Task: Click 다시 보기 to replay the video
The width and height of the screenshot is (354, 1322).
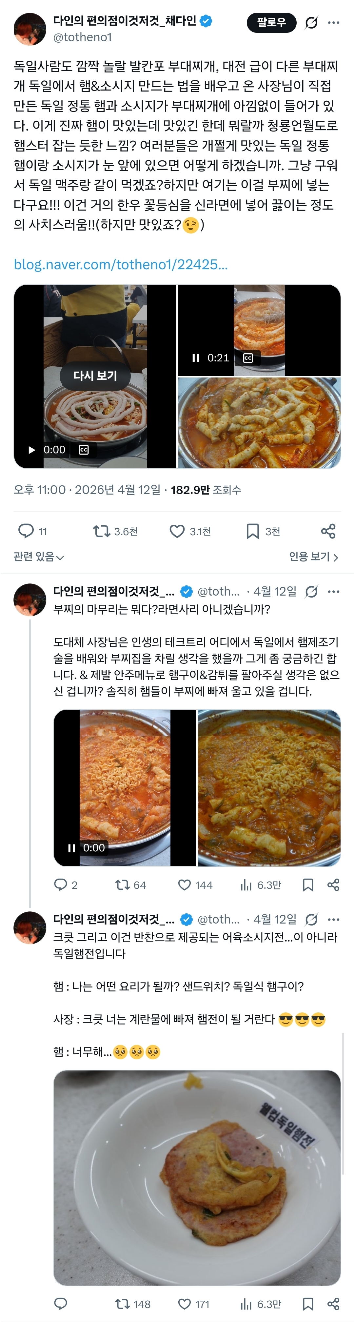Action: 95,376
